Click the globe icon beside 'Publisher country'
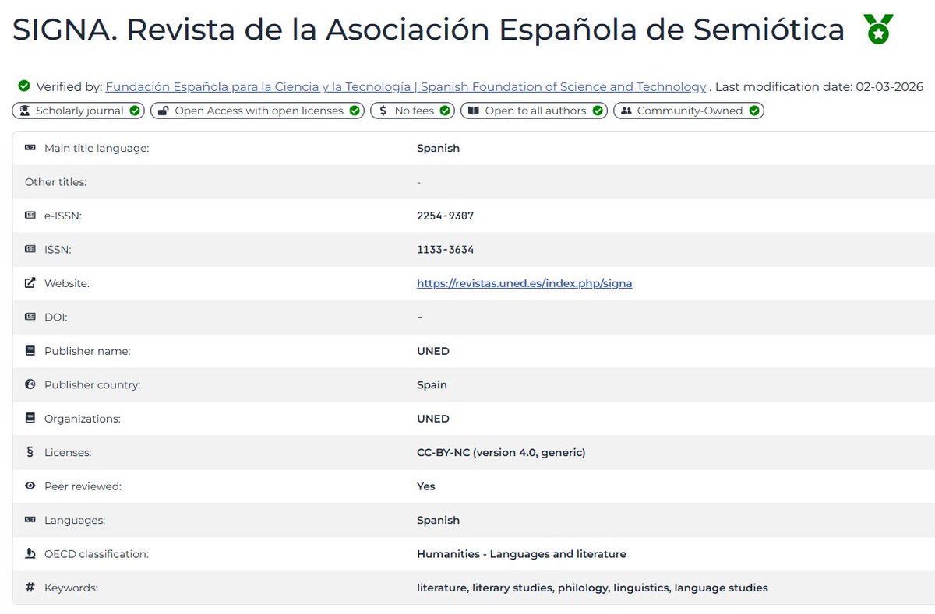The height and width of the screenshot is (614, 935). coord(30,384)
